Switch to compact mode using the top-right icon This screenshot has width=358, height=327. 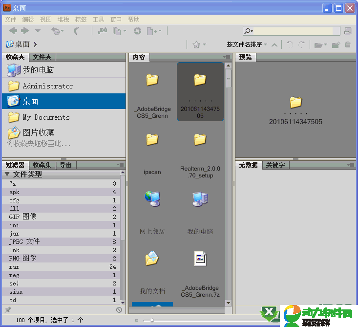tap(348, 31)
